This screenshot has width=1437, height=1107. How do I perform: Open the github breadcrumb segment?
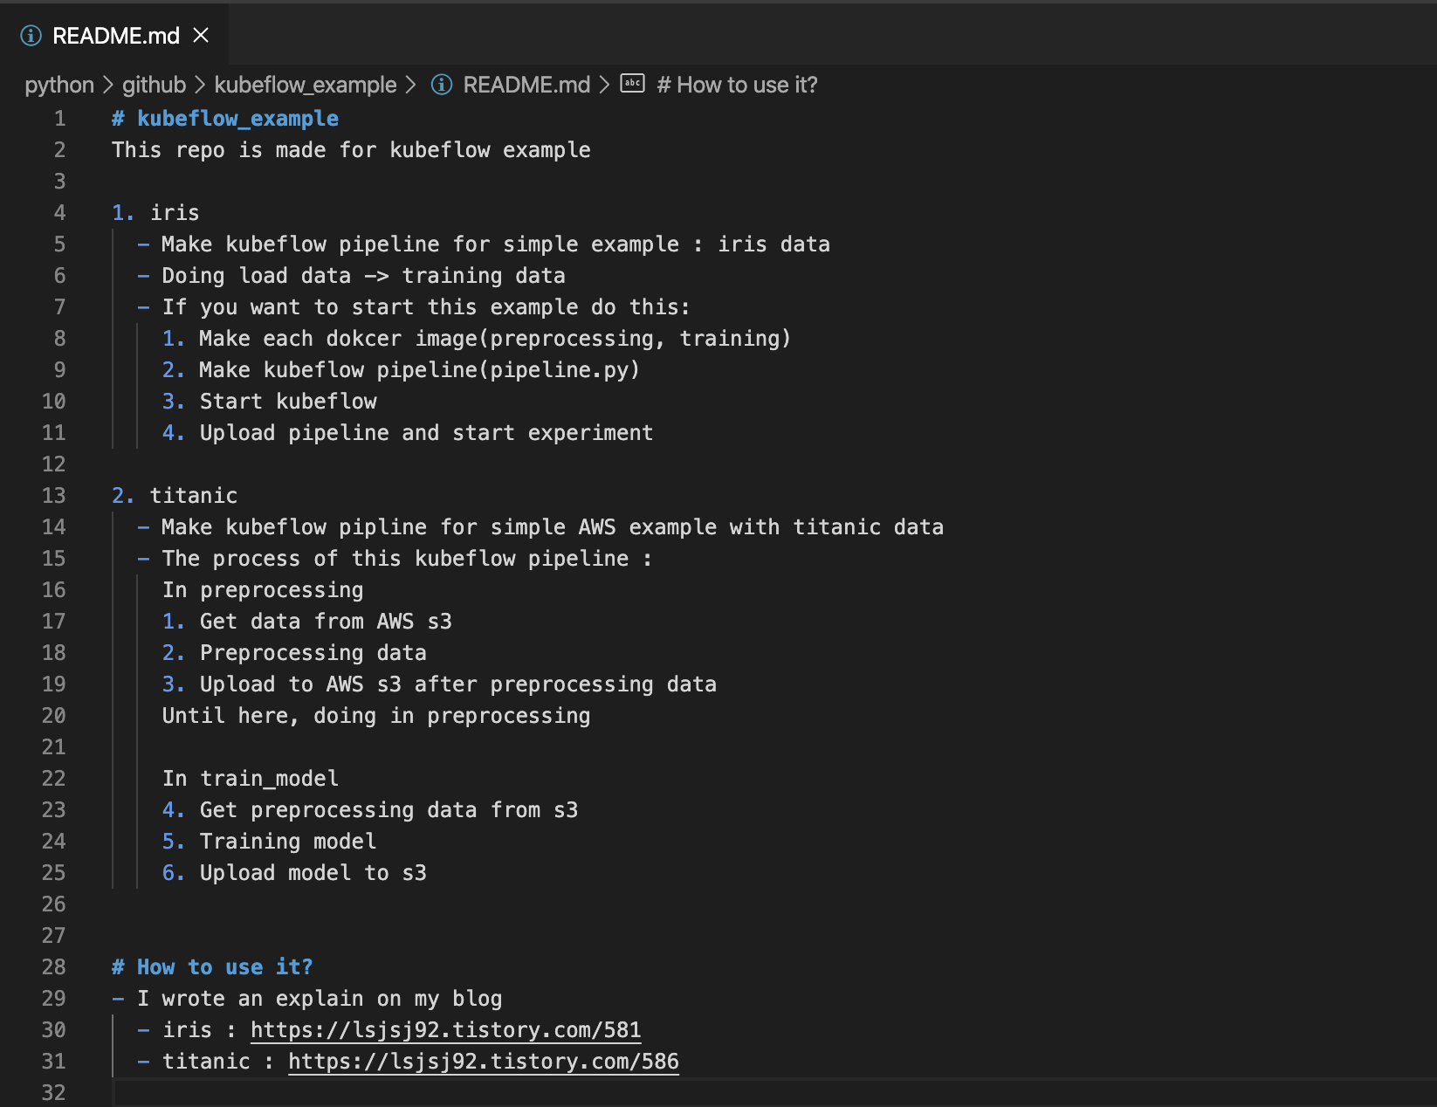[154, 85]
